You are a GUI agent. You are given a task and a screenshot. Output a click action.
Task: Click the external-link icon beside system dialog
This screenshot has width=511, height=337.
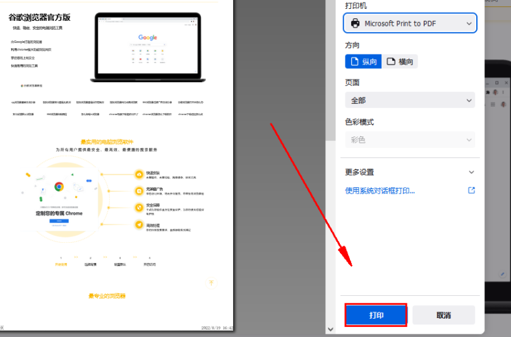pyautogui.click(x=471, y=190)
